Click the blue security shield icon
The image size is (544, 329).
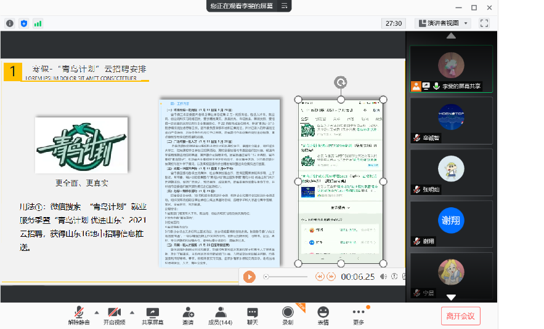pos(24,23)
